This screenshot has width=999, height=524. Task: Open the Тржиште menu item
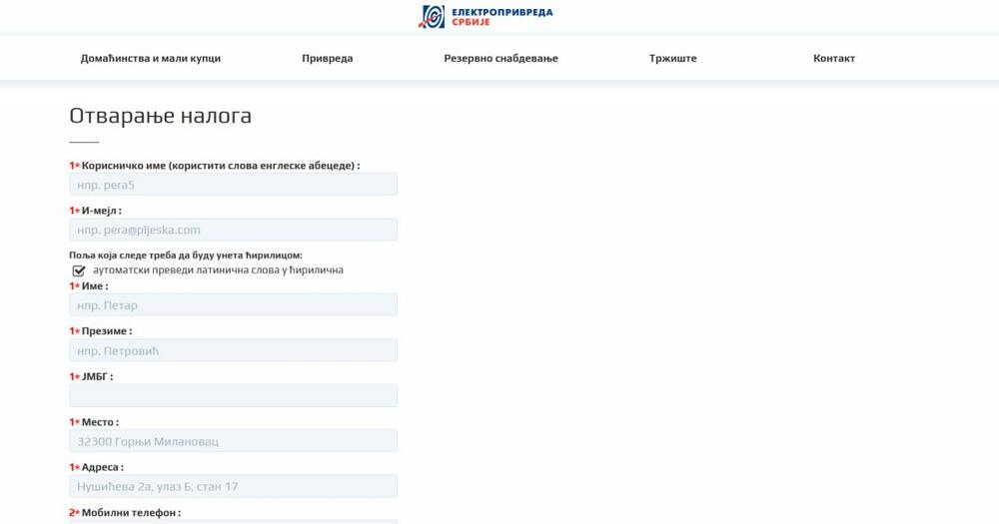(x=672, y=58)
